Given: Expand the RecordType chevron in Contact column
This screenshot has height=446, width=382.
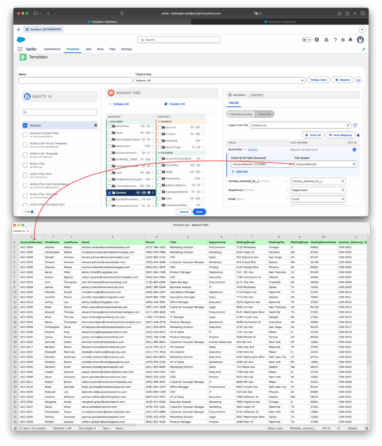Looking at the screenshot, I should click(203, 147).
